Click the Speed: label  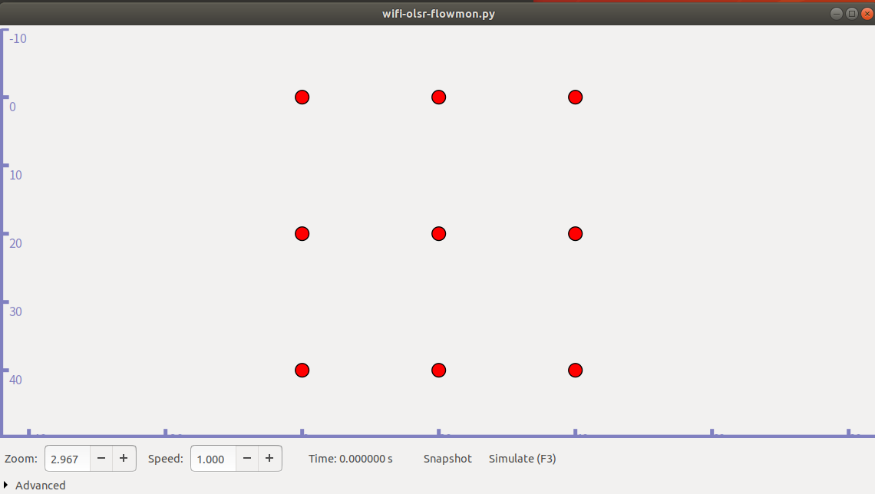165,458
